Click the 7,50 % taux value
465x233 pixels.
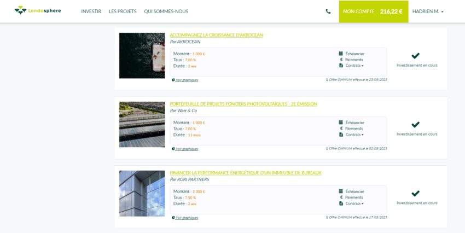pos(190,198)
